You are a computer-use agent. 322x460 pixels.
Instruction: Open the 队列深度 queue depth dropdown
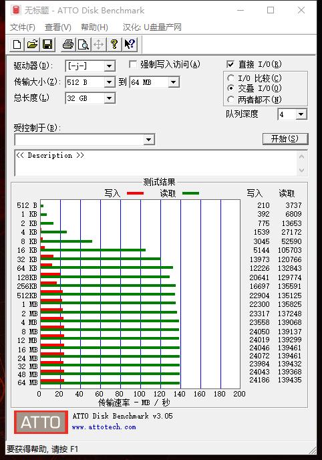click(x=301, y=114)
